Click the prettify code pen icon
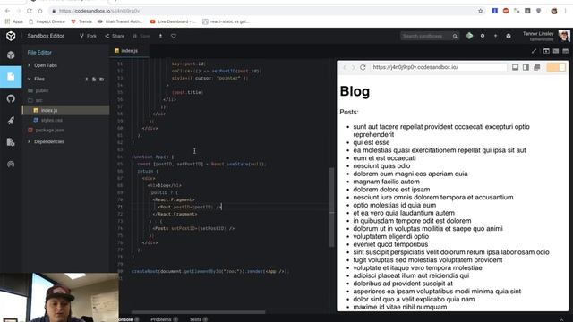This screenshot has width=573, height=322. tap(534, 51)
